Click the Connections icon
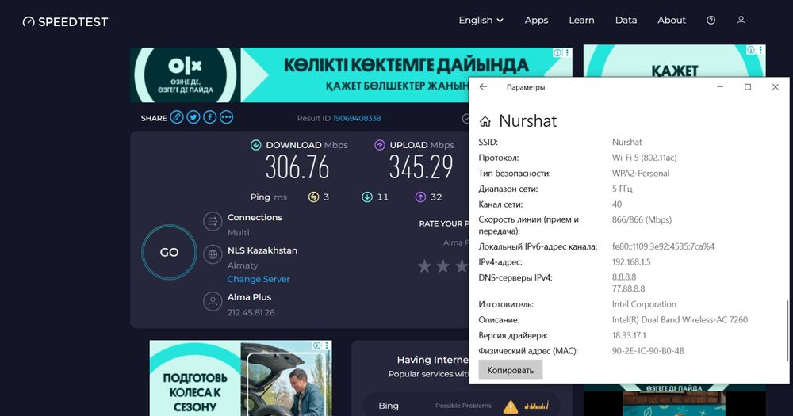Viewport: 793px width, 416px height. point(213,221)
